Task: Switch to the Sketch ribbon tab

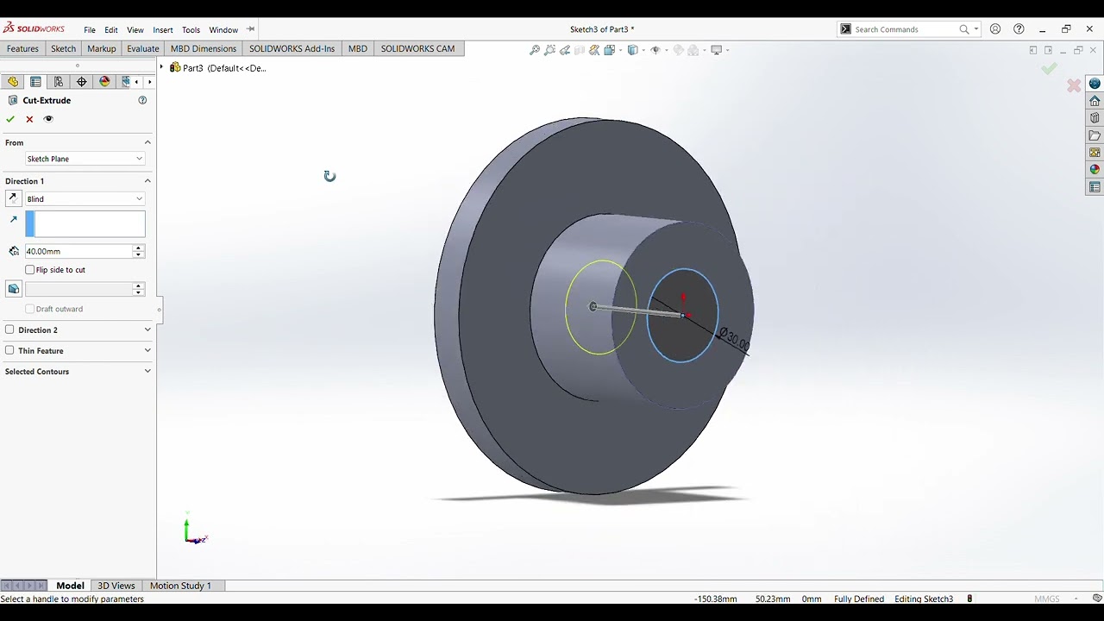Action: (63, 48)
